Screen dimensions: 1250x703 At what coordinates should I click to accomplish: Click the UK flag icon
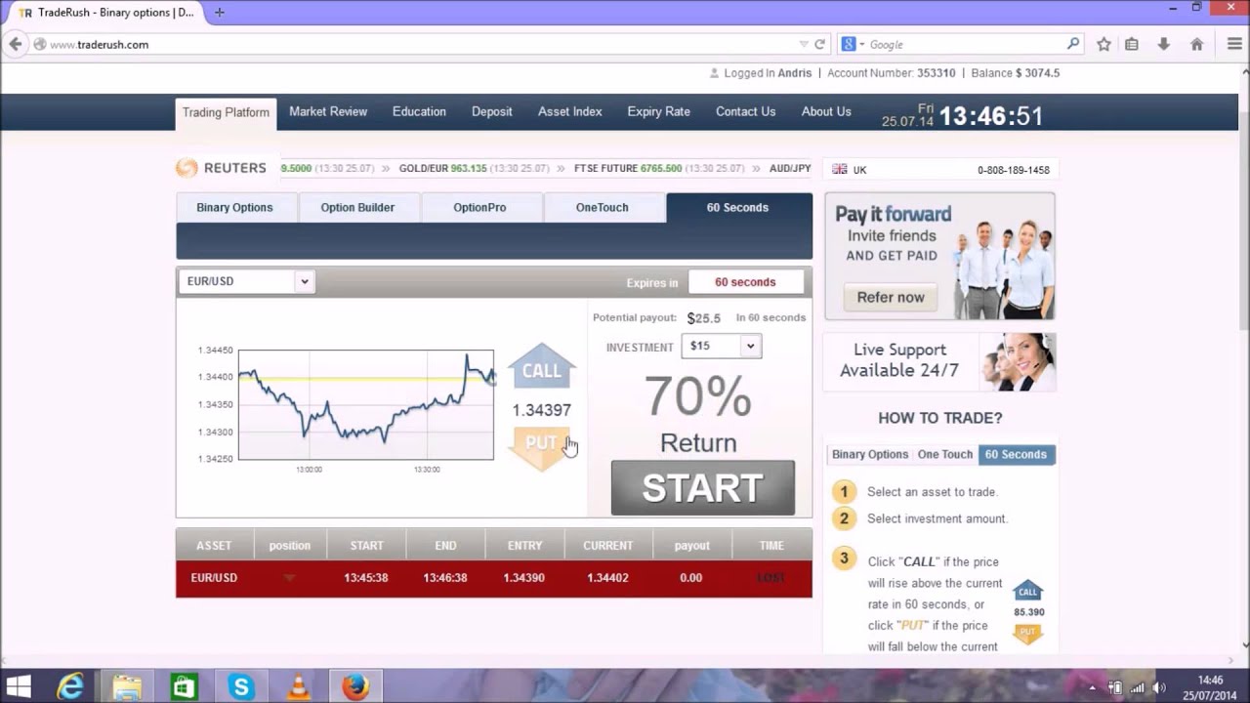840,169
